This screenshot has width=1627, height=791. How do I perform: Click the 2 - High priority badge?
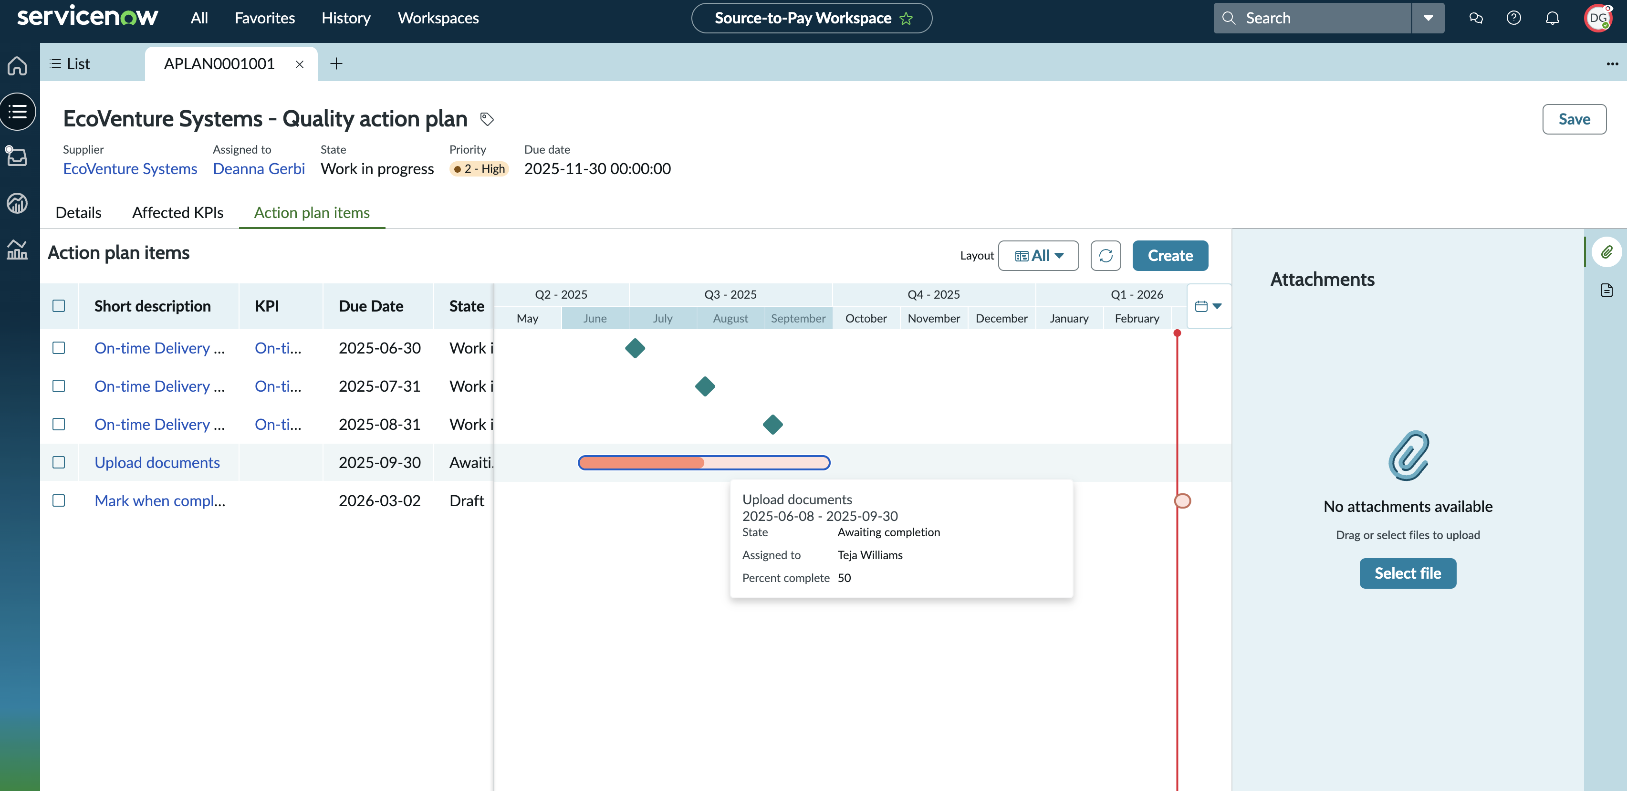[479, 169]
